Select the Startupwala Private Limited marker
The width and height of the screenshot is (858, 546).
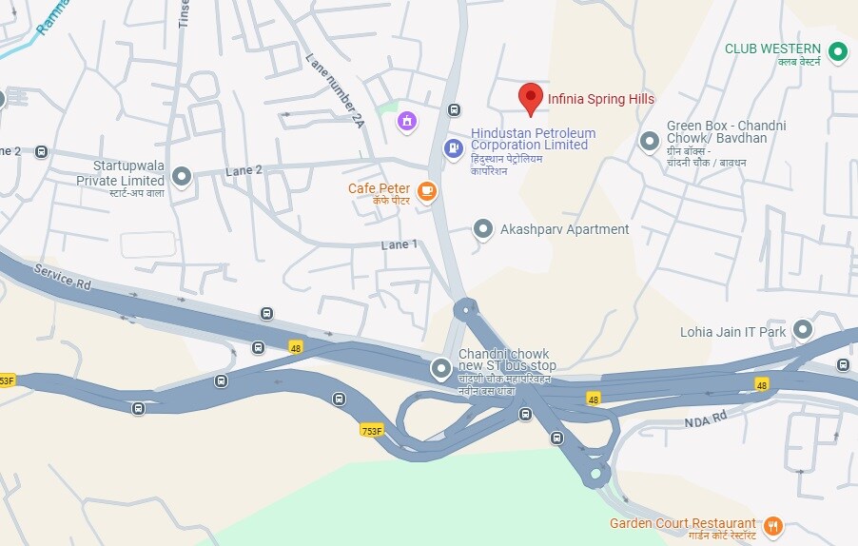182,177
